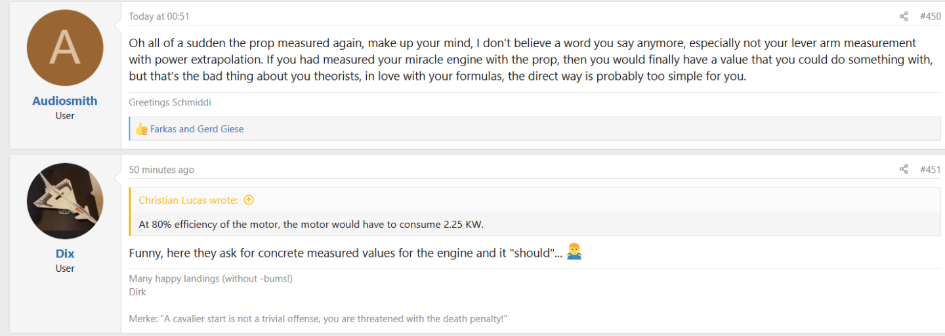The width and height of the screenshot is (945, 336).
Task: Open the Audiosmith user profile link
Action: point(65,101)
